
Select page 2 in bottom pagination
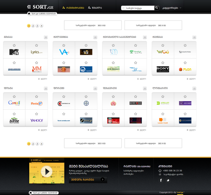point(33,144)
